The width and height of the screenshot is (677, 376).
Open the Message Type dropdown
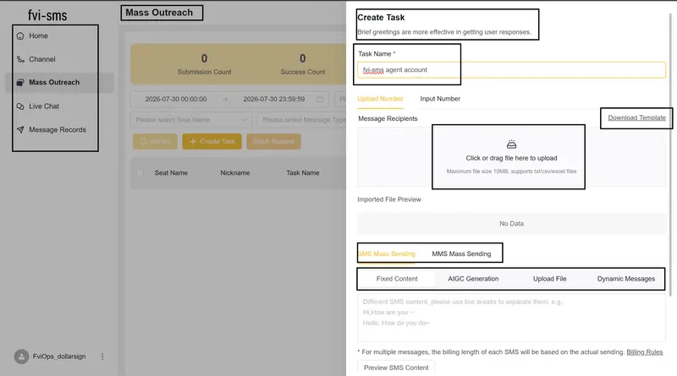click(302, 120)
